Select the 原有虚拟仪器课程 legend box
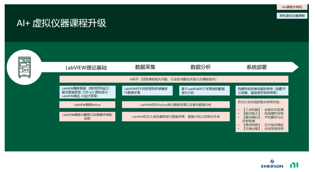 292,16
